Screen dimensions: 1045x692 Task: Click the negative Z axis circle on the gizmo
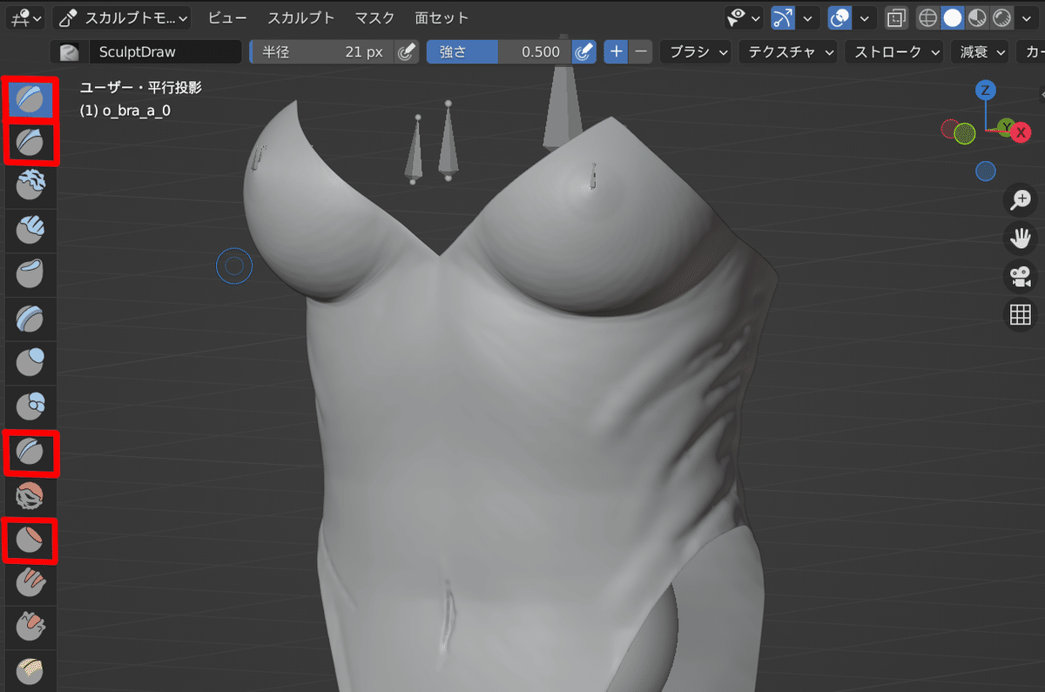point(986,171)
